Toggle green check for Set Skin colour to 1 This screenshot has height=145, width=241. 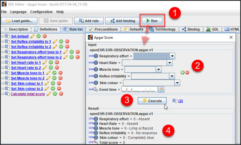[53, 83]
